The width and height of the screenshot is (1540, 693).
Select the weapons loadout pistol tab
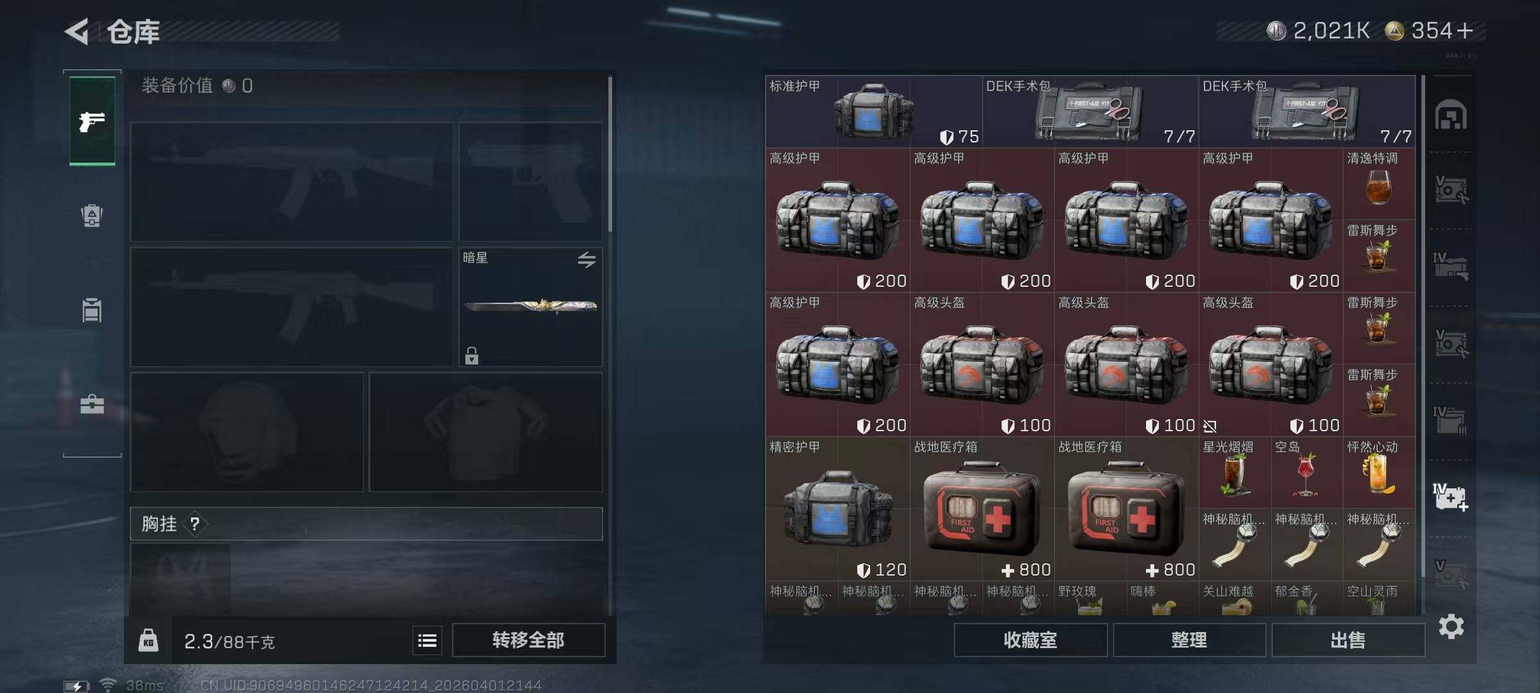[x=92, y=121]
